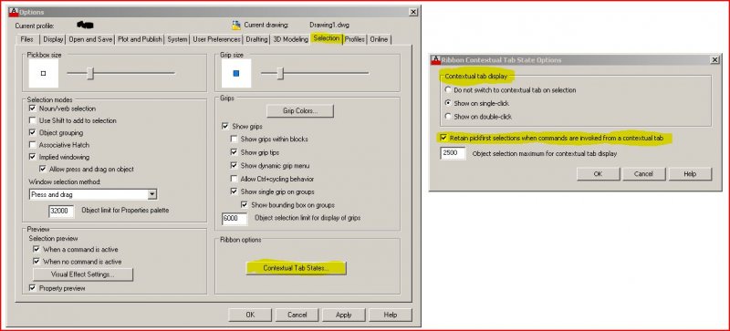Viewport: 730px width, 331px height.
Task: Click the Object limit for Properties palette field
Action: (61, 211)
